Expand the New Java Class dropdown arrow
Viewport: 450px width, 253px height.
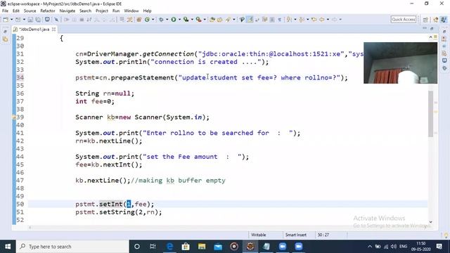click(x=153, y=20)
